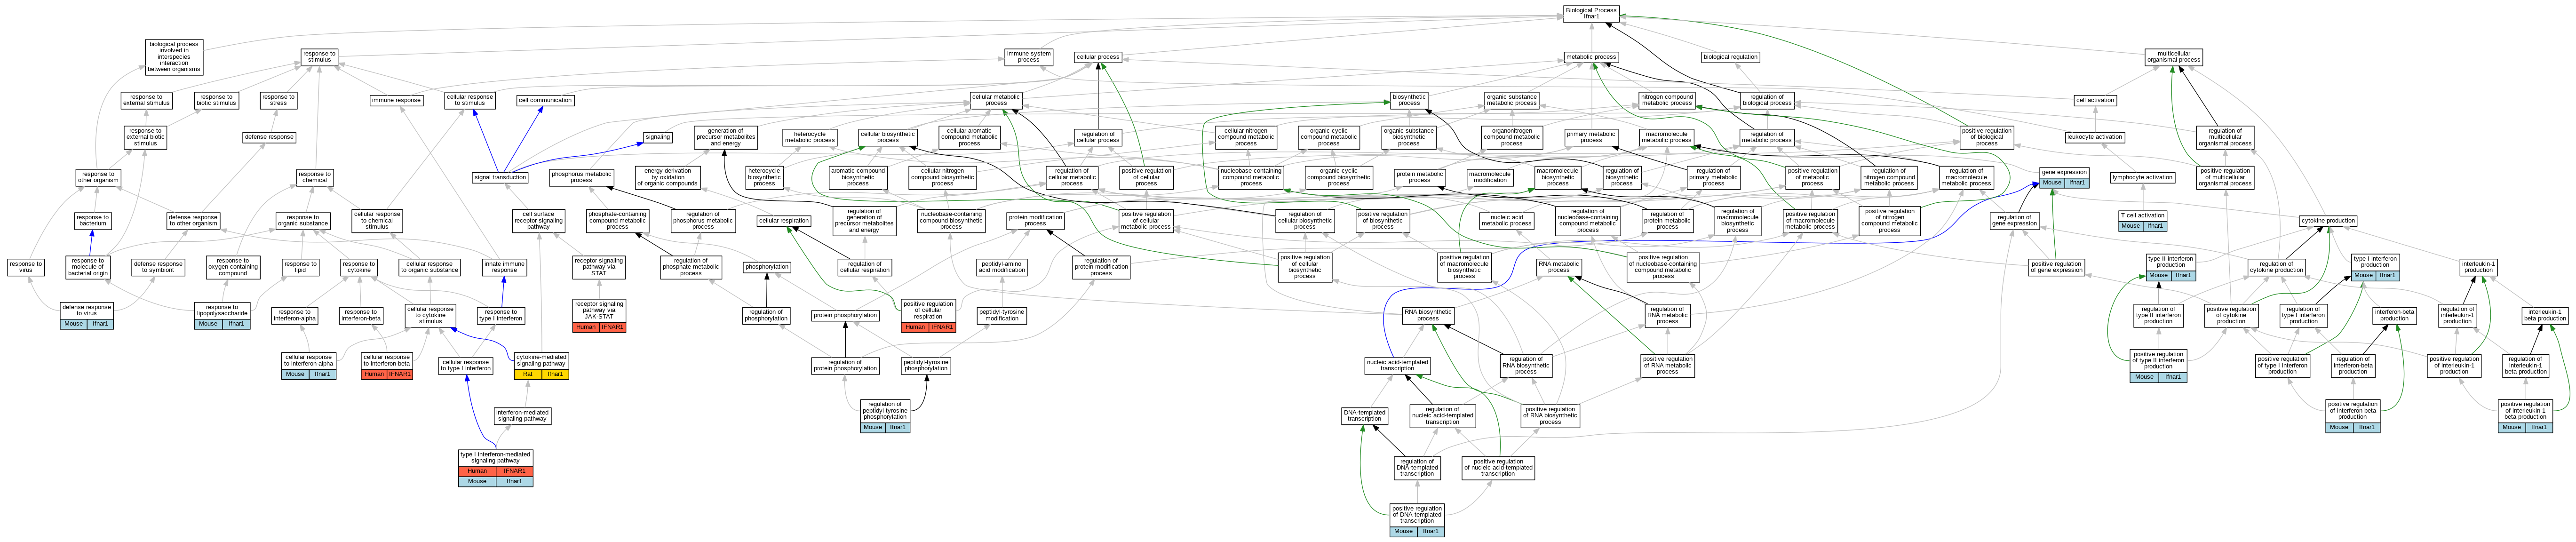Click the 'cellular response to type I interferon' node
2576x542 pixels.
click(x=466, y=366)
